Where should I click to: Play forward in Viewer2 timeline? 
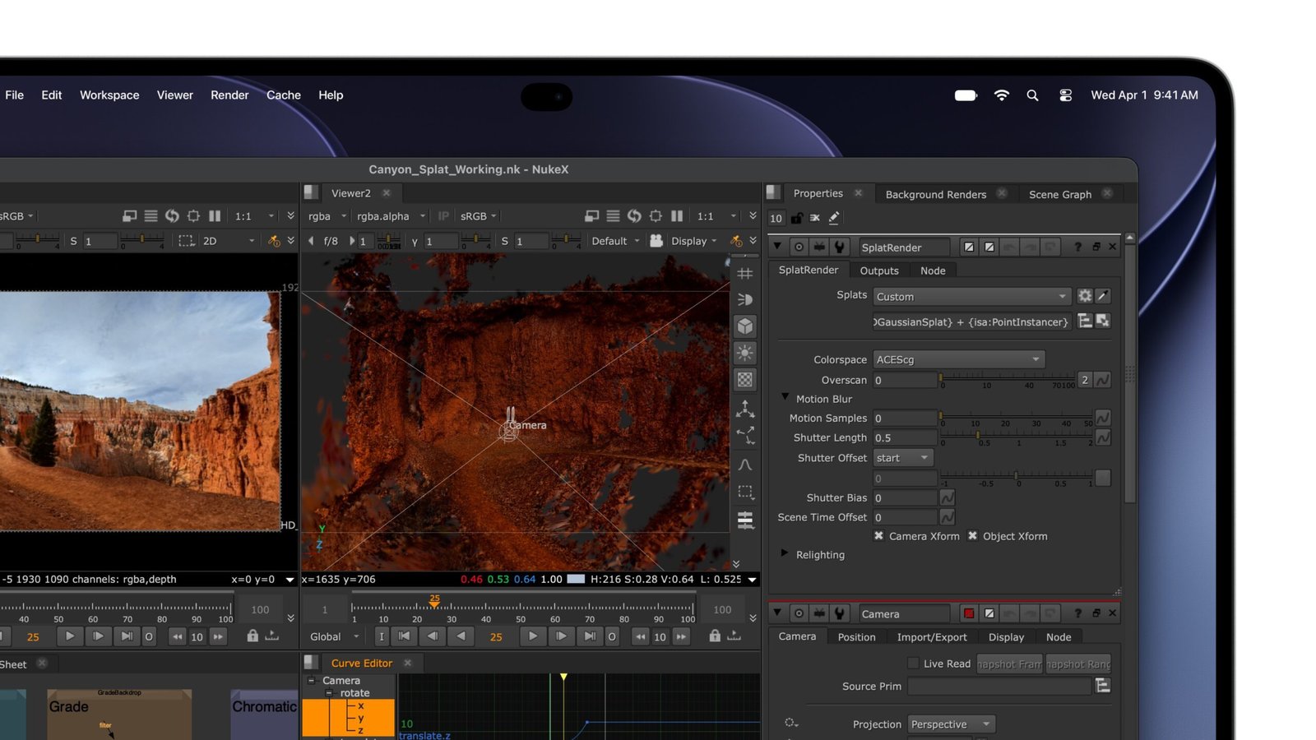coord(533,636)
